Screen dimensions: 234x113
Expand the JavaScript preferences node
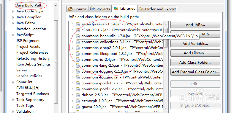click(x=13, y=35)
